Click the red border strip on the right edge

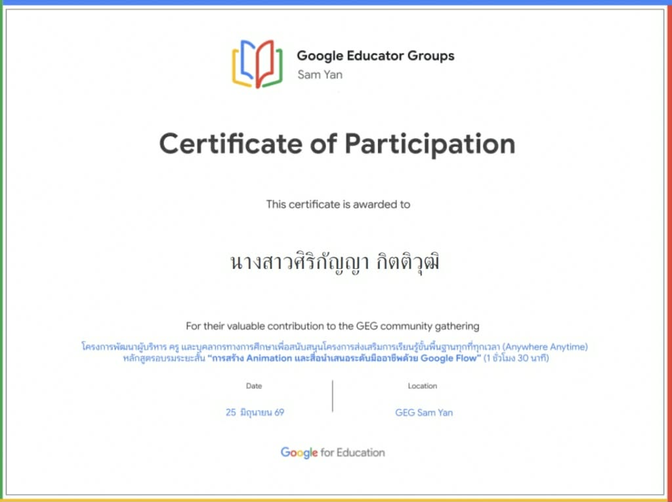coord(669,251)
